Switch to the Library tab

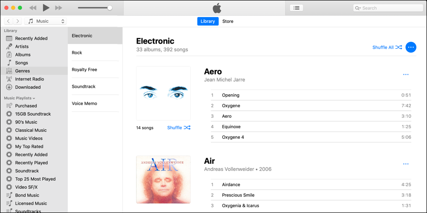[x=208, y=21]
